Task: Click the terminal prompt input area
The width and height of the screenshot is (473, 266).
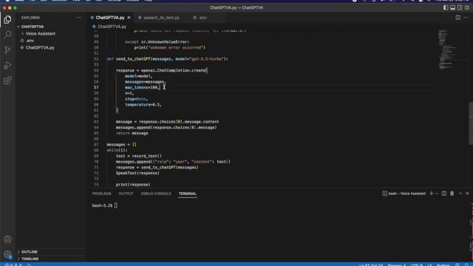Action: click(116, 205)
